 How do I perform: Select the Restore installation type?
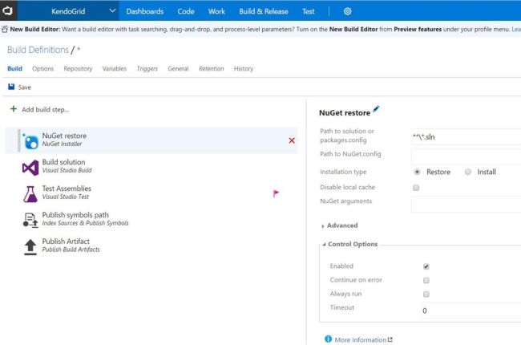417,172
